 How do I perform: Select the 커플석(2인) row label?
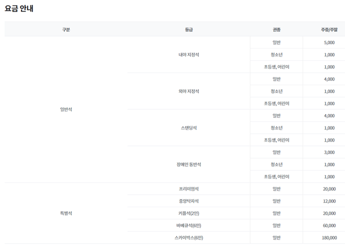(189, 213)
